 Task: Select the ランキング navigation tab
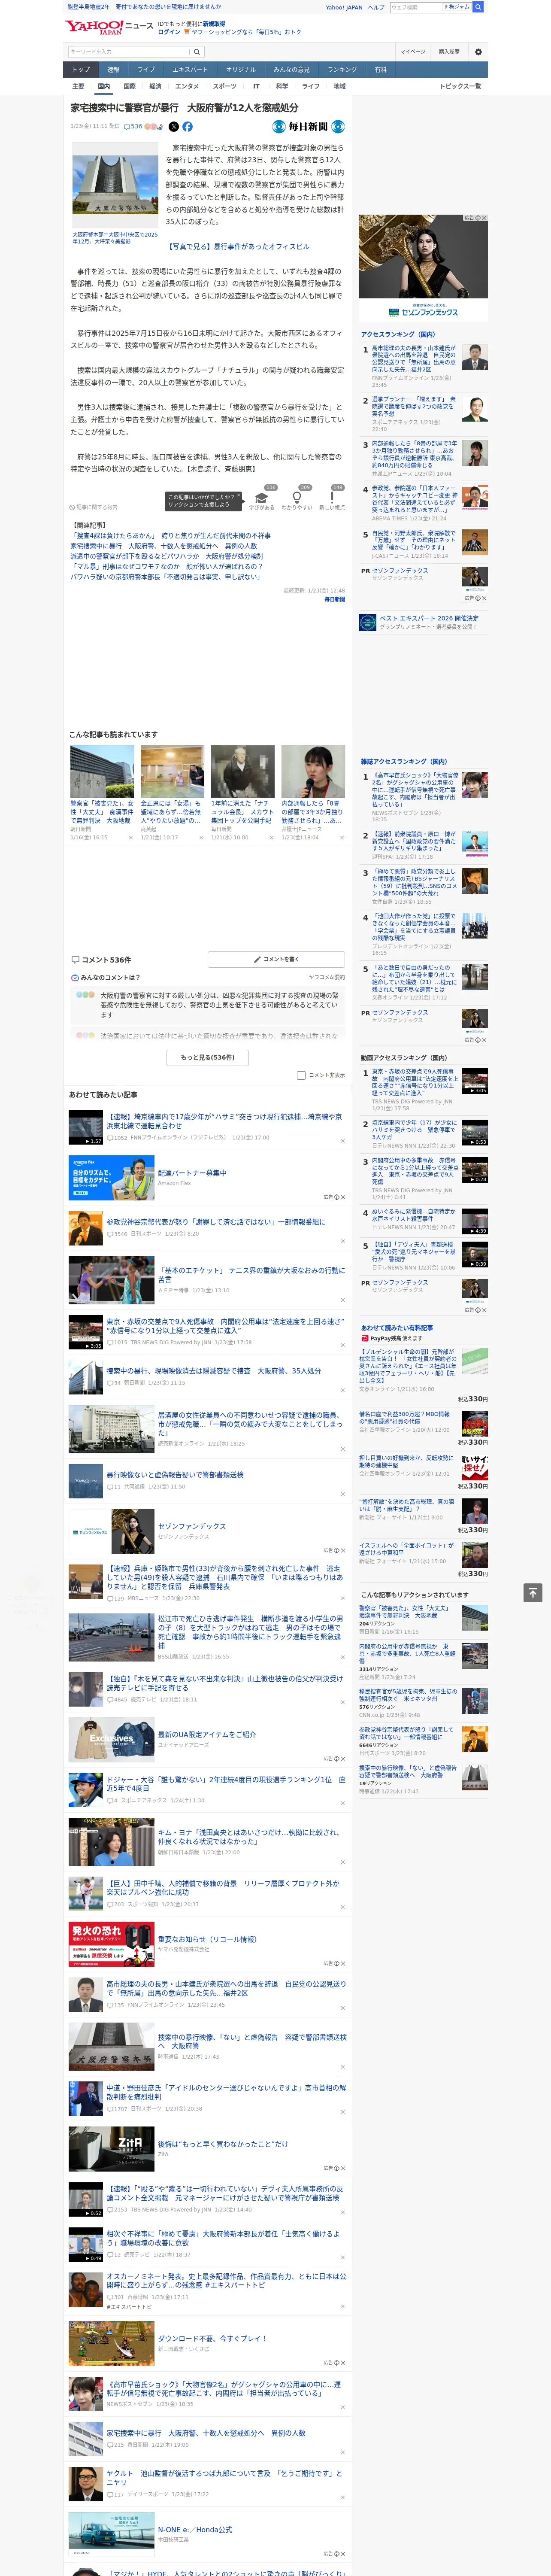coord(343,70)
